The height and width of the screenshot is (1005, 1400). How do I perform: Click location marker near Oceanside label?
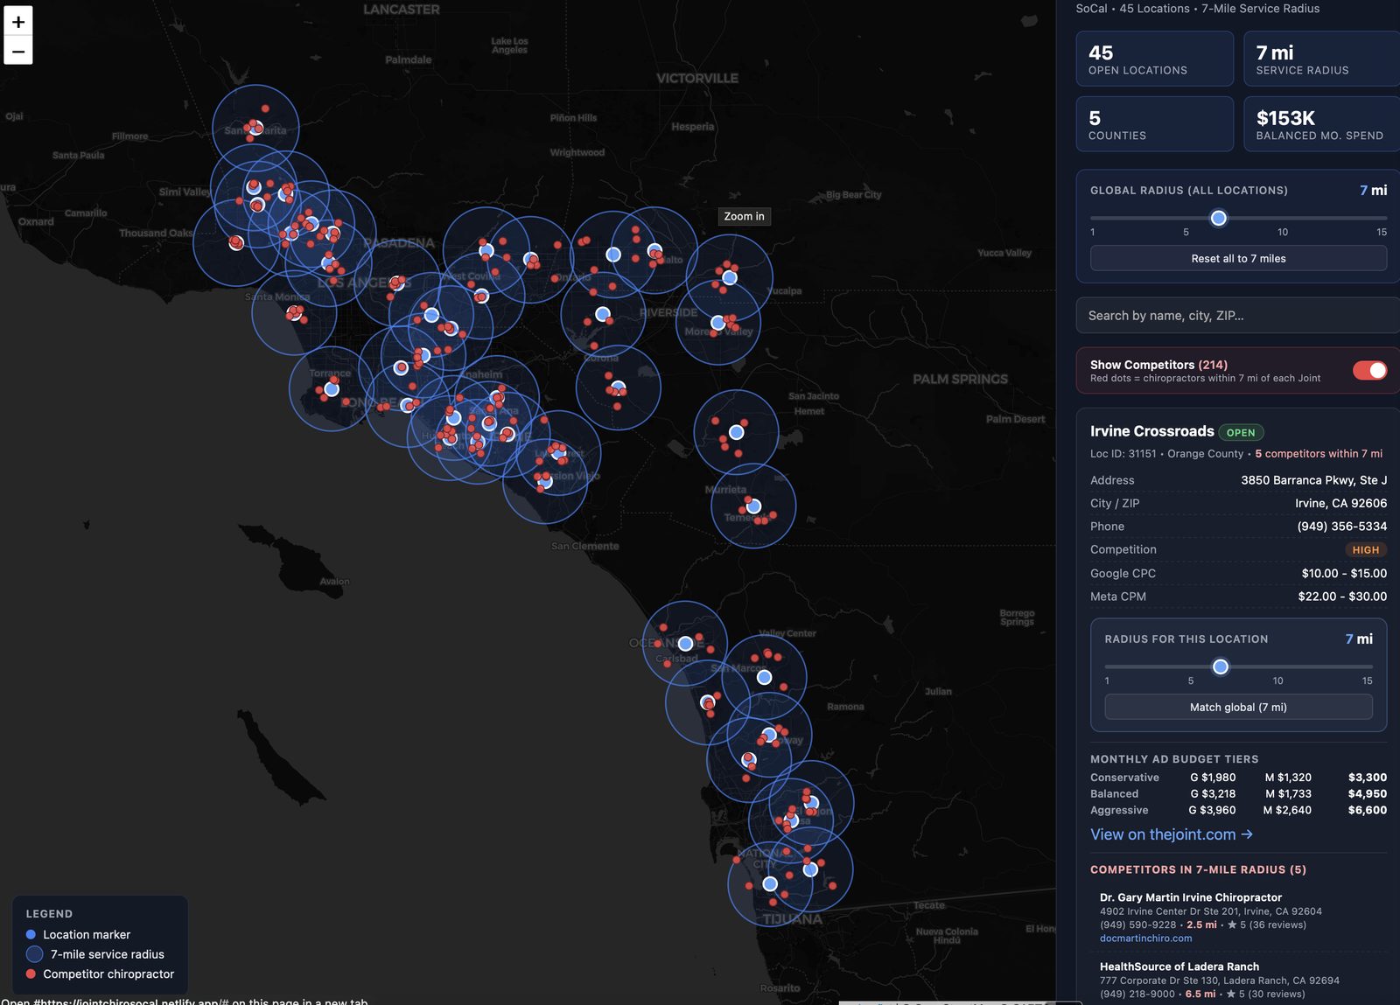point(685,644)
